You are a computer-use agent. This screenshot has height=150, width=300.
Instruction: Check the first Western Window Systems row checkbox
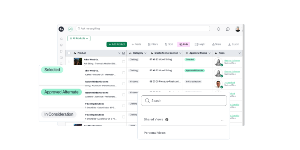[124, 84]
